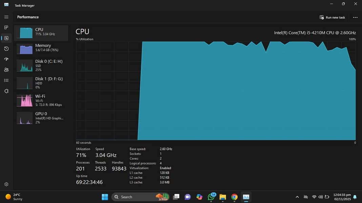Open the Services page icon
Screen dimensions: 362x203
6,91
